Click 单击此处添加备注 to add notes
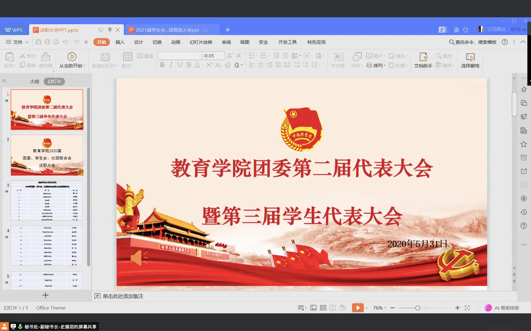 pyautogui.click(x=123, y=296)
